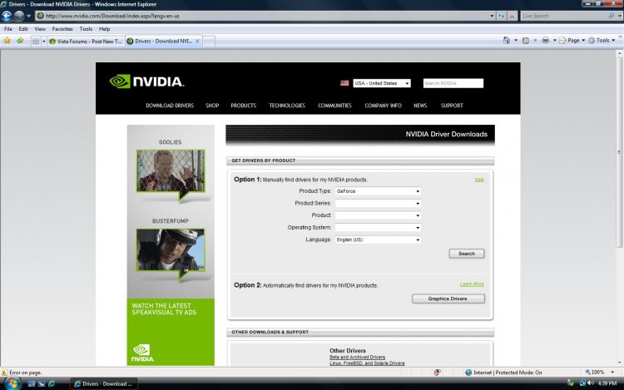
Task: Open the Quick Tabs thumbnail view icon
Action: (x=36, y=41)
